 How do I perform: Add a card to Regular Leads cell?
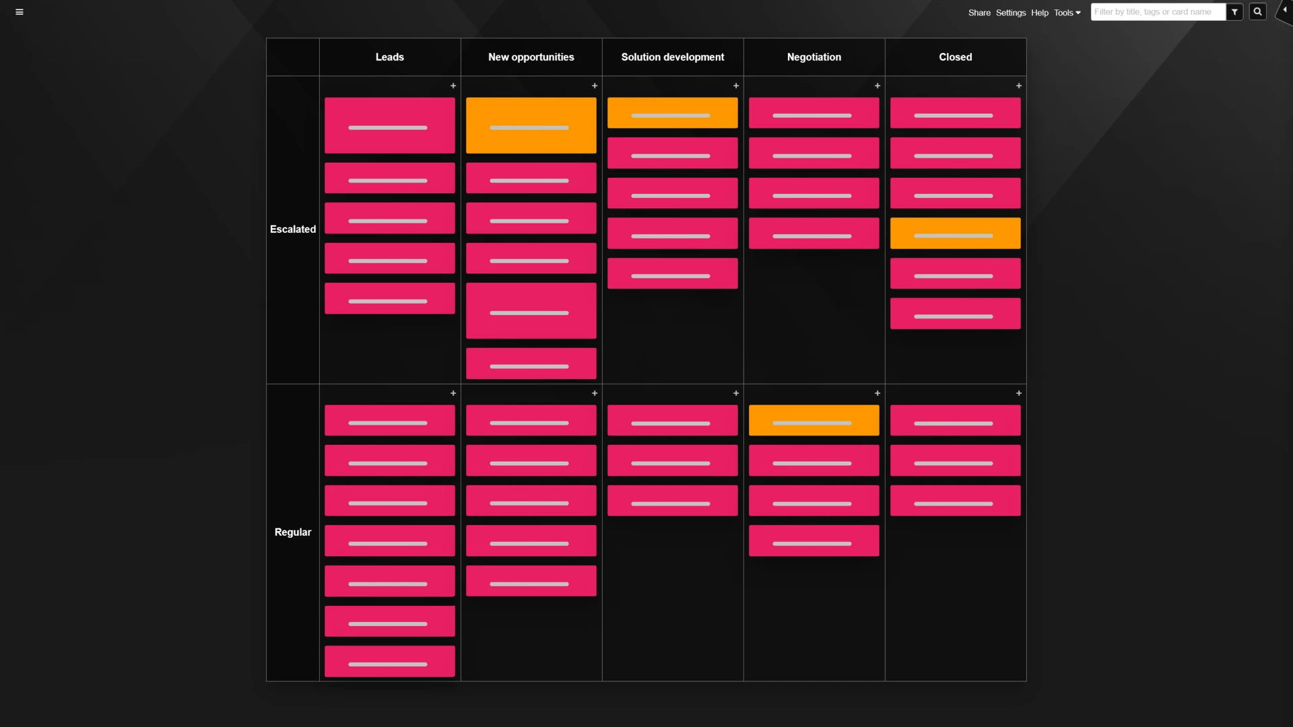click(x=453, y=392)
